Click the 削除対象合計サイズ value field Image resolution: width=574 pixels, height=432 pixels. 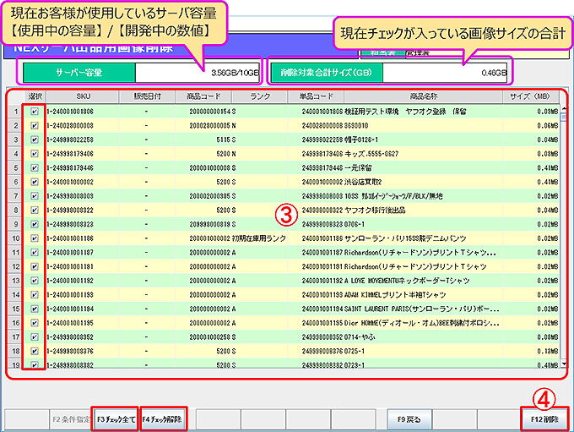(x=445, y=73)
